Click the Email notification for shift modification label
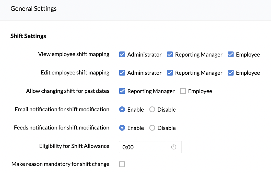Image resolution: width=271 pixels, height=173 pixels. click(62, 110)
